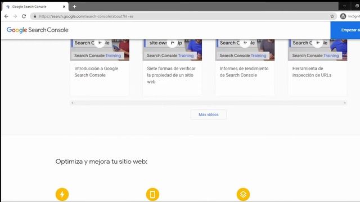
Task: Click the yellow mobile phone icon
Action: [x=152, y=194]
